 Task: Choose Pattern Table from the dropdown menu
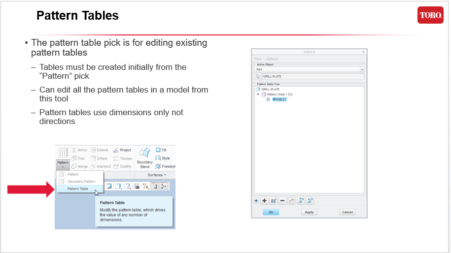[x=79, y=189]
